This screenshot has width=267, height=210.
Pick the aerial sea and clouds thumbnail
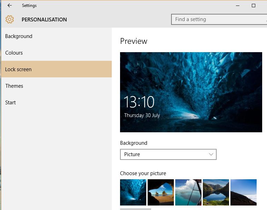pos(188,192)
